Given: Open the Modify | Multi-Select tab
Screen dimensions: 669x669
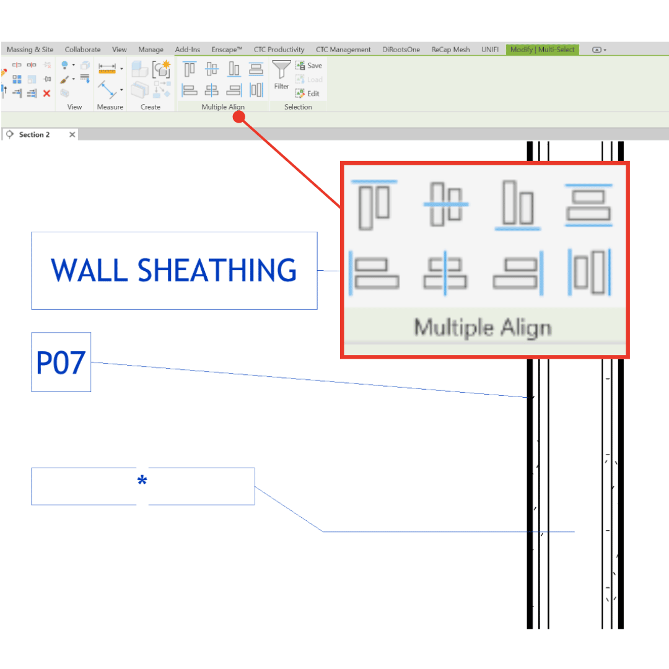Looking at the screenshot, I should [x=542, y=50].
